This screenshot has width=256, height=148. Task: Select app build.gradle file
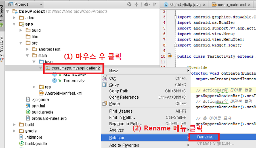tap(42, 112)
